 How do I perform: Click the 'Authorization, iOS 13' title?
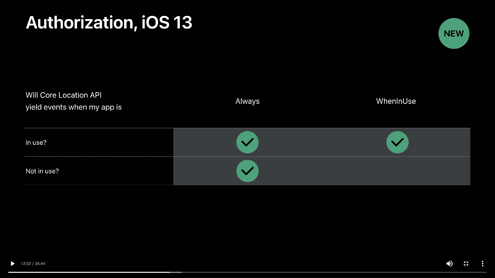point(109,23)
